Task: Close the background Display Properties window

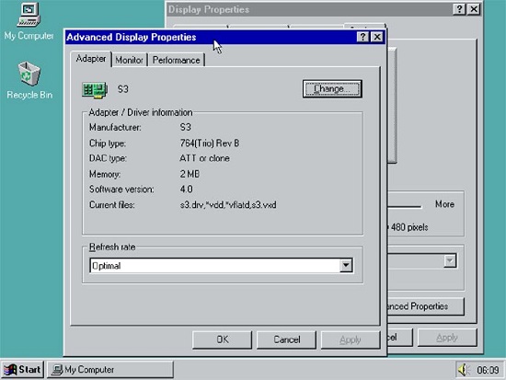Action: pyautogui.click(x=474, y=9)
